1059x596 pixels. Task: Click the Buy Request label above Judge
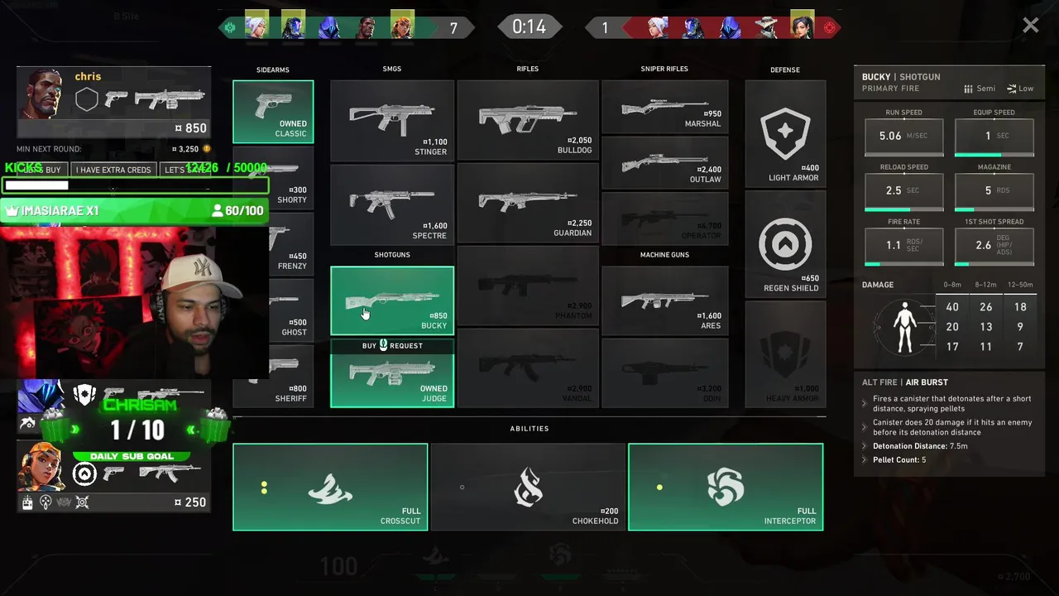coord(392,345)
